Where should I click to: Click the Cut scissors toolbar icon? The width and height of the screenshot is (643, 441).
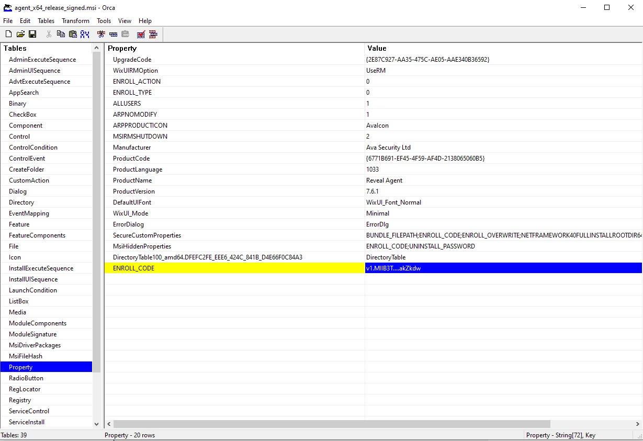tap(49, 34)
